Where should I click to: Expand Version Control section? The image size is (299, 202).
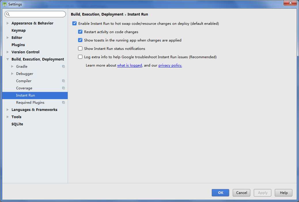(7, 52)
